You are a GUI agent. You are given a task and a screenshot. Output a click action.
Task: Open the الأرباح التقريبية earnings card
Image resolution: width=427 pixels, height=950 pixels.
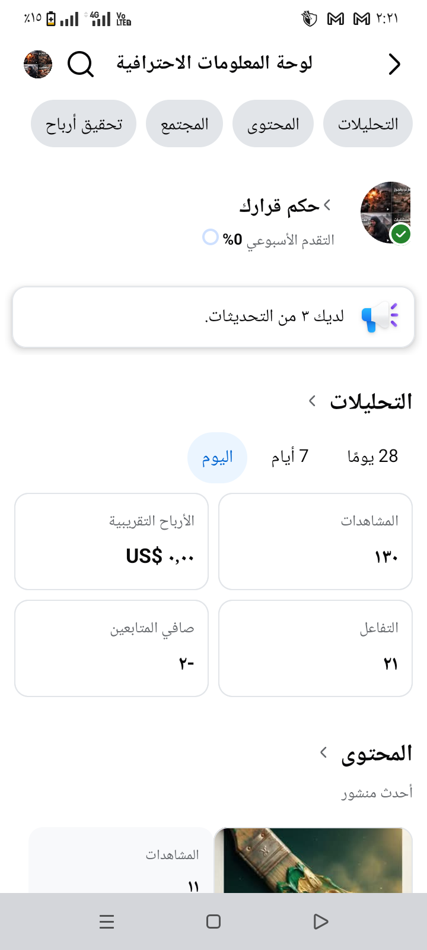[x=111, y=541]
